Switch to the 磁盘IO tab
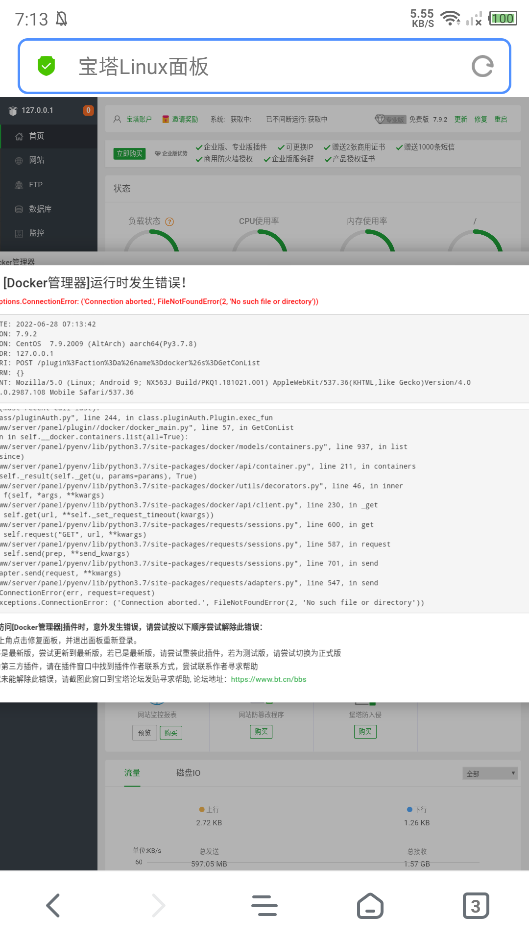The width and height of the screenshot is (529, 941). pyautogui.click(x=188, y=773)
